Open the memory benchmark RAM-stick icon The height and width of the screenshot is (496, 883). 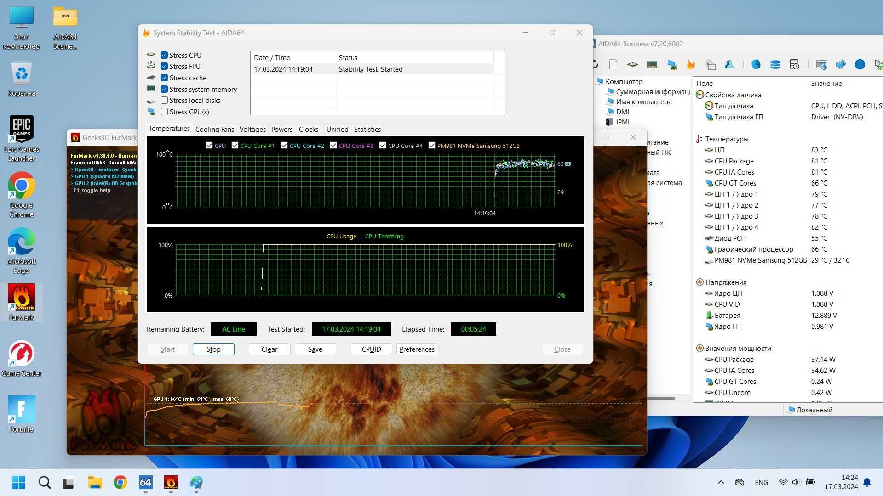(652, 64)
